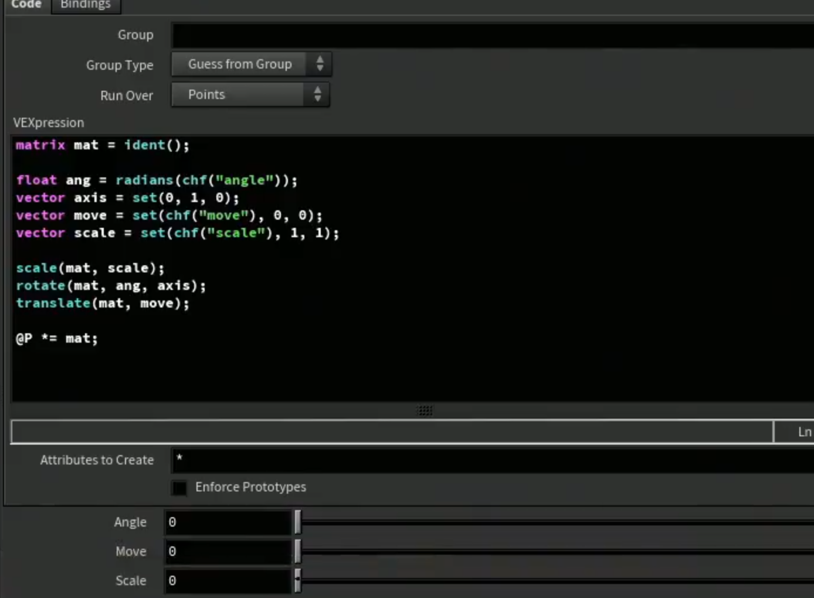The width and height of the screenshot is (814, 598).
Task: Click the Scale parameter label
Action: 131,580
